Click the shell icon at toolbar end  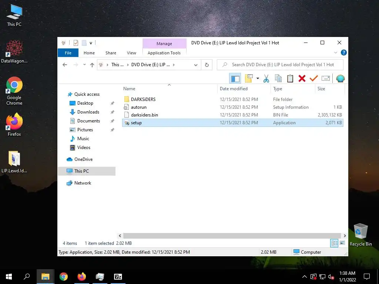pos(341,78)
